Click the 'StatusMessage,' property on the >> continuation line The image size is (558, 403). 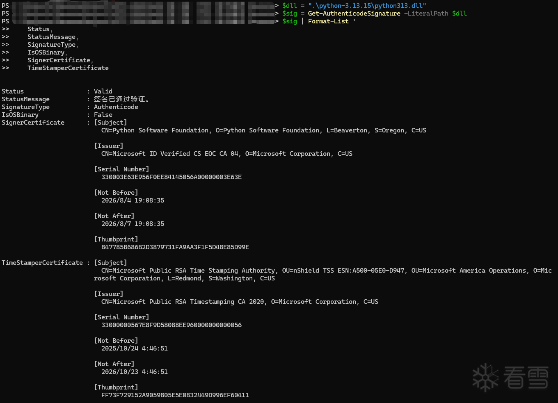pos(53,37)
